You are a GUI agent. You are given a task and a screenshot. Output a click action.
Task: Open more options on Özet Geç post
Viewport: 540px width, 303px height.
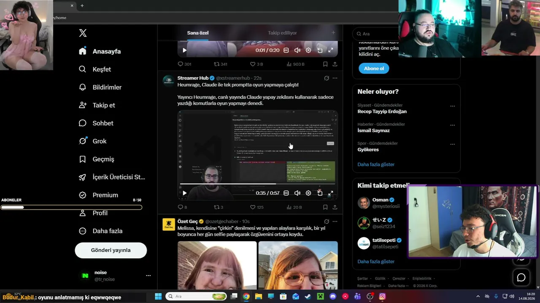(x=335, y=221)
